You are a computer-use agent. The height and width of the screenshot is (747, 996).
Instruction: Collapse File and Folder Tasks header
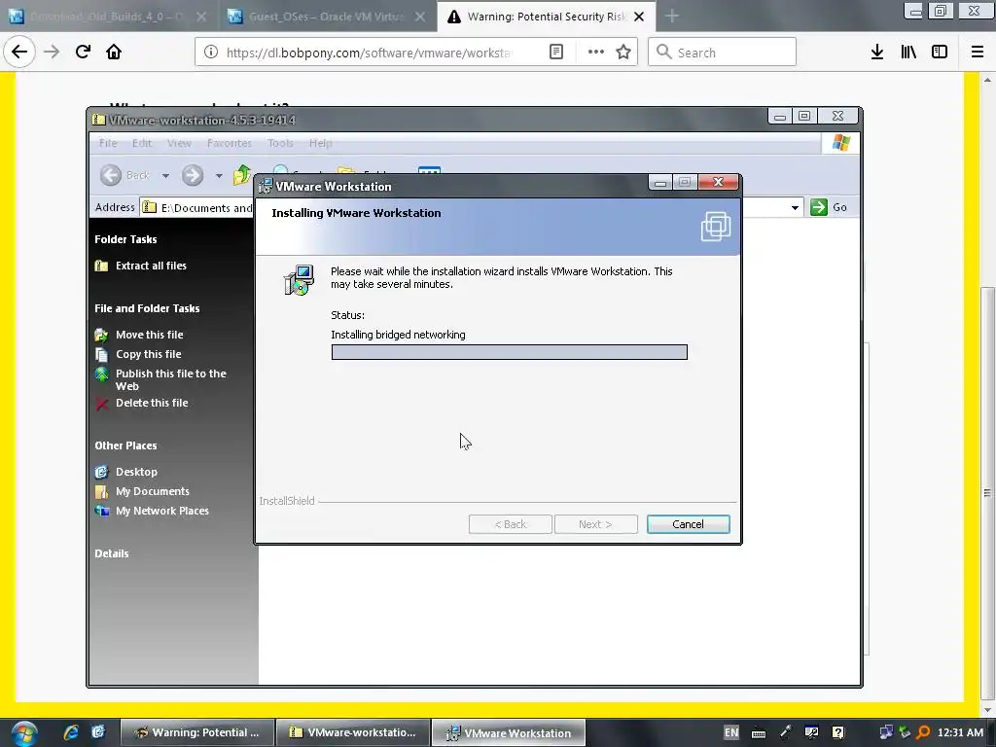click(x=147, y=308)
